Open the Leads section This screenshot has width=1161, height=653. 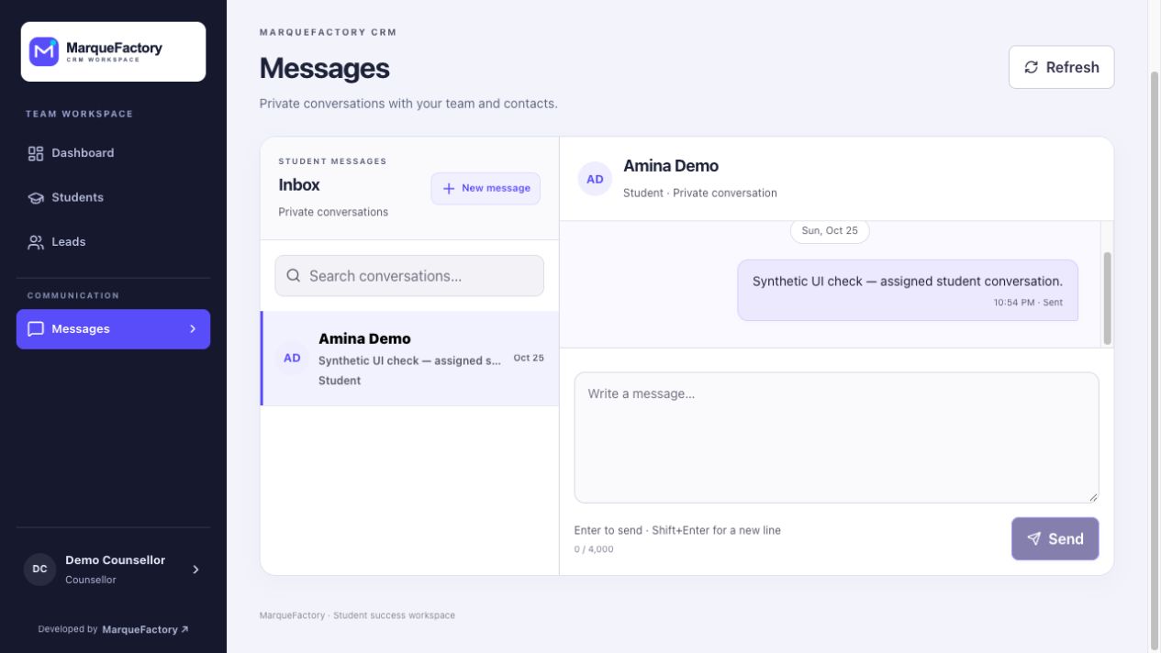113,241
